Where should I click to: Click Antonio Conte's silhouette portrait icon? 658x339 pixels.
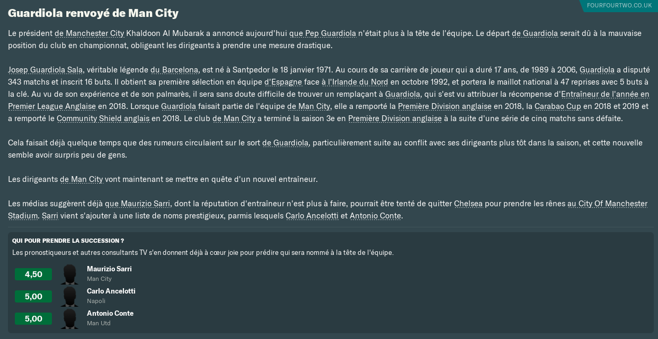tap(69, 319)
